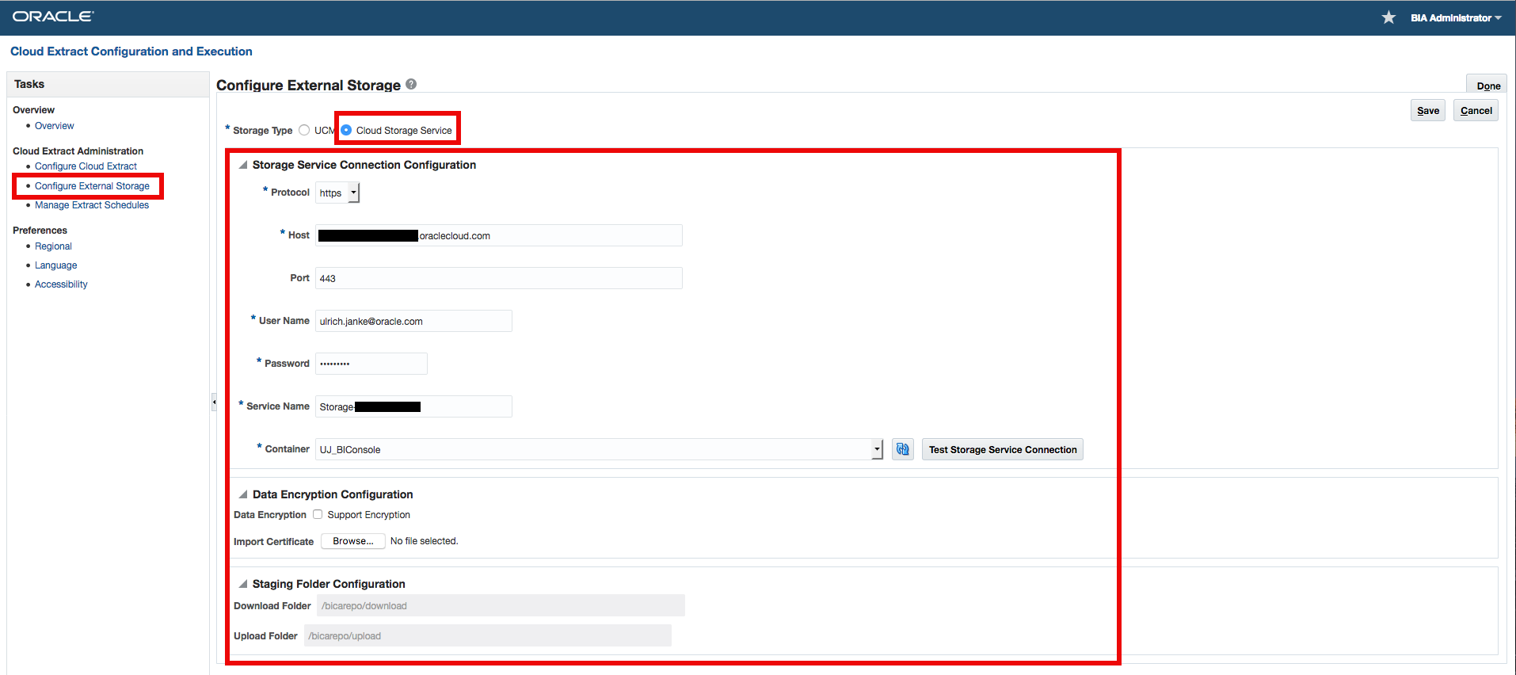Click the Cloud Extract Administration heading
Screen dimensions: 1516x675
78,151
